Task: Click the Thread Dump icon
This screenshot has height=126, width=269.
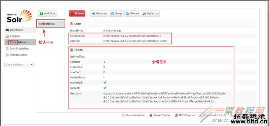Action: tap(7, 55)
